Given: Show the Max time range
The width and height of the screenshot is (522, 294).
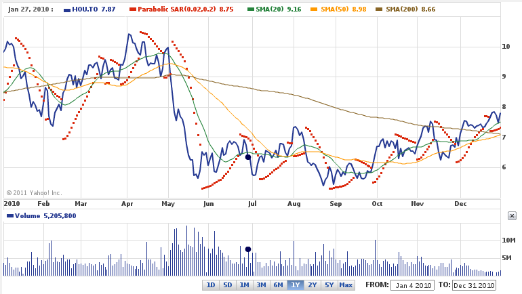Looking at the screenshot, I should coord(346,285).
